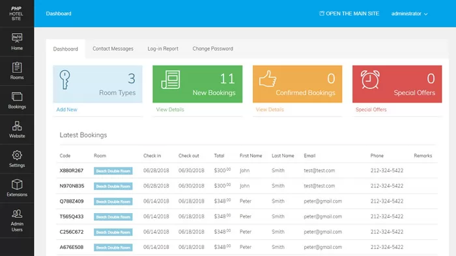The height and width of the screenshot is (256, 456).
Task: Click the Check out column header
Action: (189, 156)
